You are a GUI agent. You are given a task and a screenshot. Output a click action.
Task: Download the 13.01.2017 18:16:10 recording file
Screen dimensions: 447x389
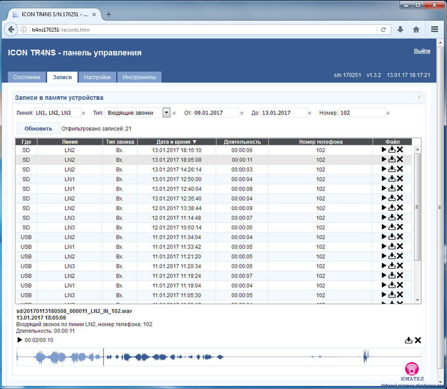(x=392, y=149)
